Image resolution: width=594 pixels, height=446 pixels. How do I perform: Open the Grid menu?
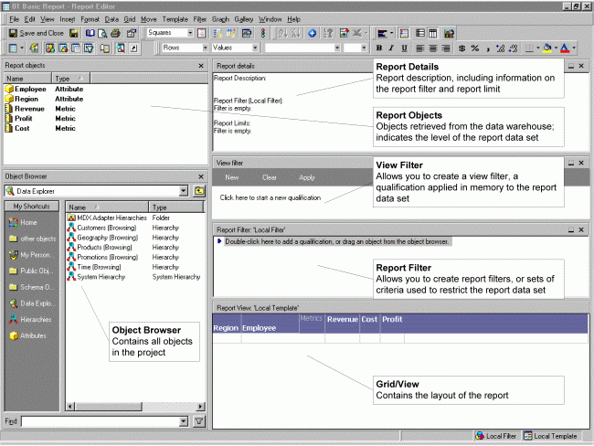tap(129, 18)
